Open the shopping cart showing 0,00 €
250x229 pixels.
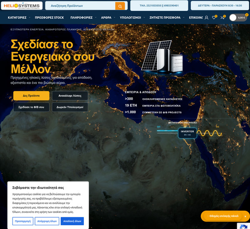[238, 17]
